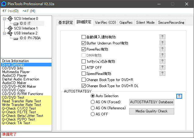Select the AS OFF radio button
The image size is (194, 138).
(x=93, y=114)
